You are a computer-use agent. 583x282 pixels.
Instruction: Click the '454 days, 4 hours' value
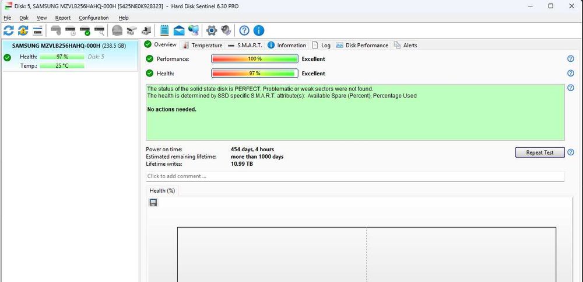click(252, 149)
